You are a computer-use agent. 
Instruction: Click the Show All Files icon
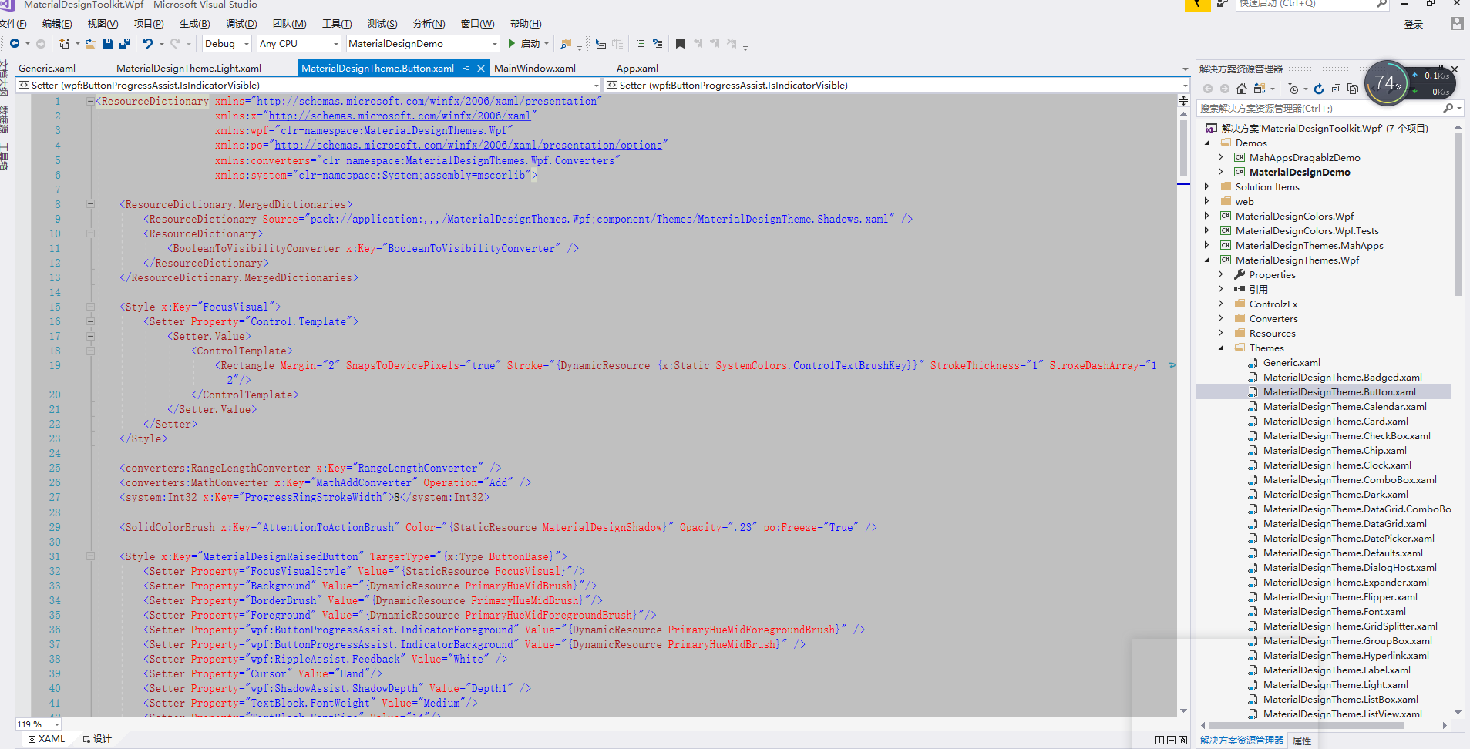click(x=1353, y=89)
